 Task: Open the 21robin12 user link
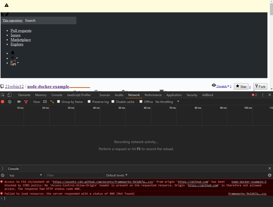14,86
